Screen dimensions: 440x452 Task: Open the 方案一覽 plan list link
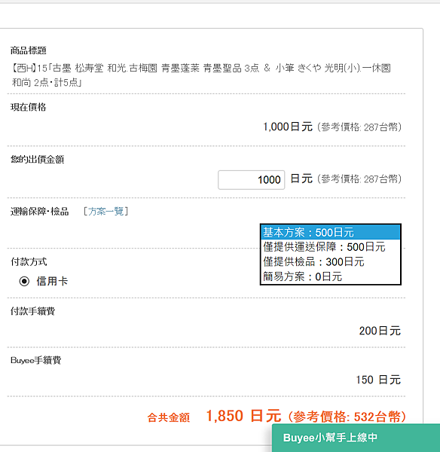pos(105,211)
